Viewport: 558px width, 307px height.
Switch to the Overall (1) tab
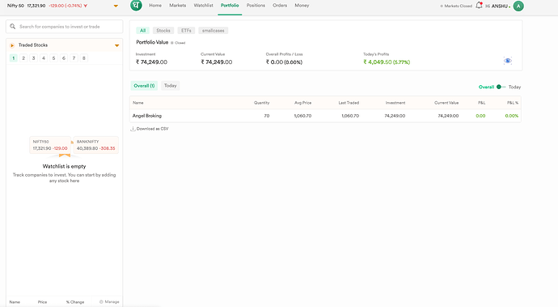point(144,86)
